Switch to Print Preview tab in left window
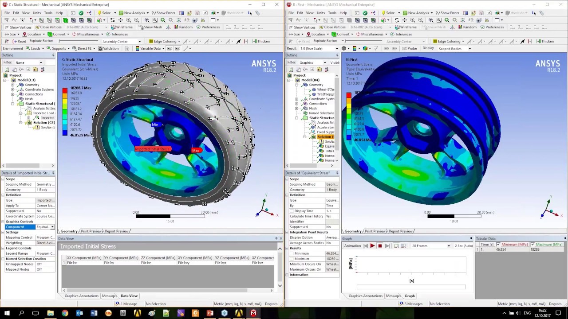 point(91,231)
